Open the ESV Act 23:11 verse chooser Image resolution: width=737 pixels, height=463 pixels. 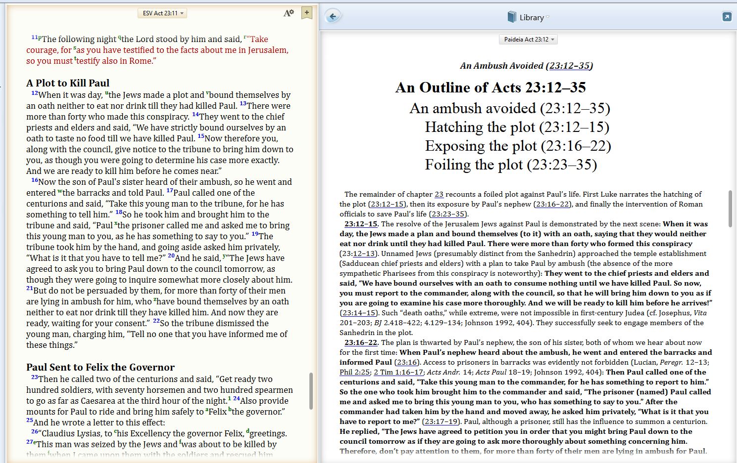pos(162,13)
